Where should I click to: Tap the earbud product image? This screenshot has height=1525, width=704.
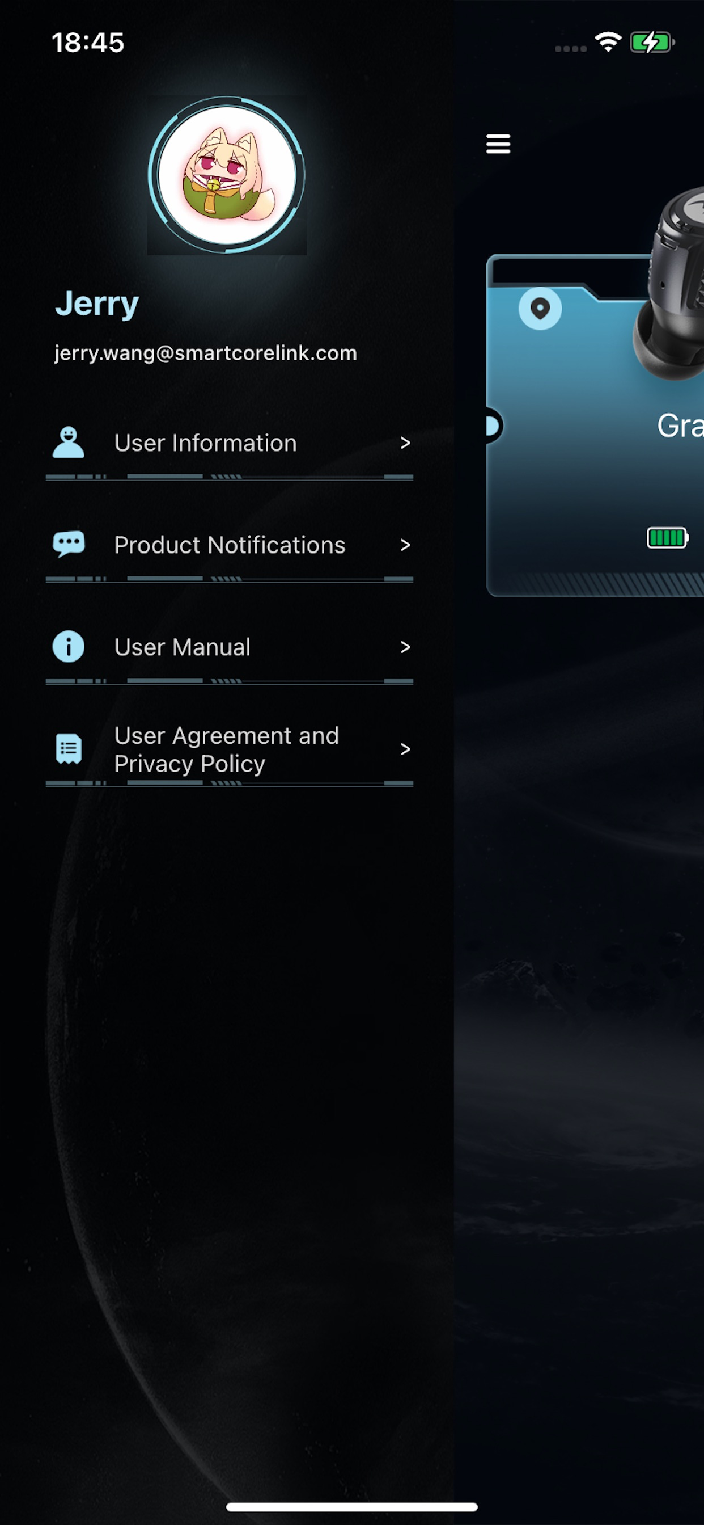coord(668,283)
